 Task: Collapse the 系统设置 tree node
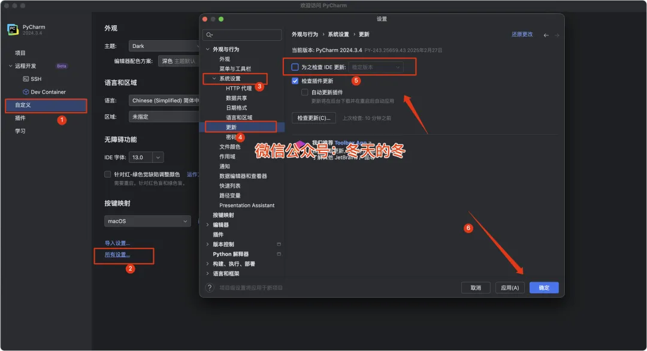pos(214,78)
